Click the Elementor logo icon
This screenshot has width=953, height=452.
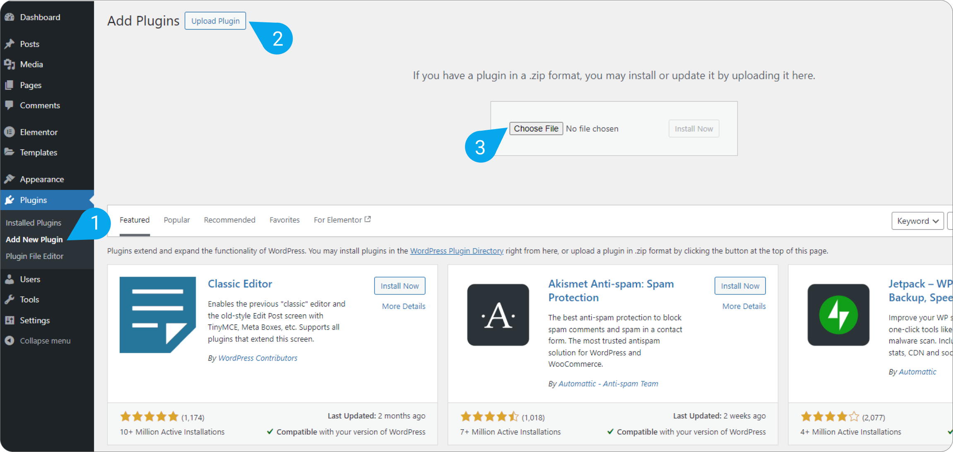click(10, 132)
